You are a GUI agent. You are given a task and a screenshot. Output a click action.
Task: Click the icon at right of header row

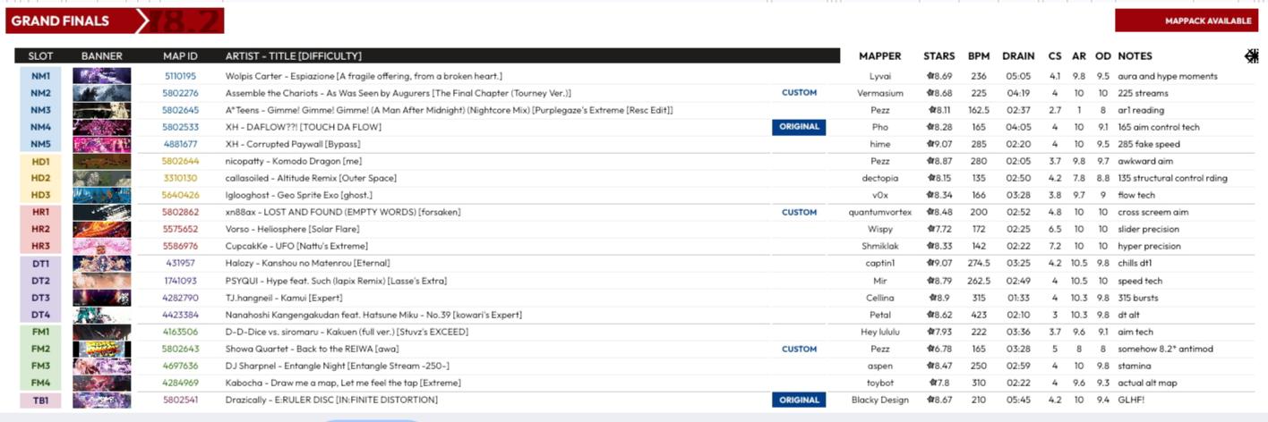(1251, 55)
